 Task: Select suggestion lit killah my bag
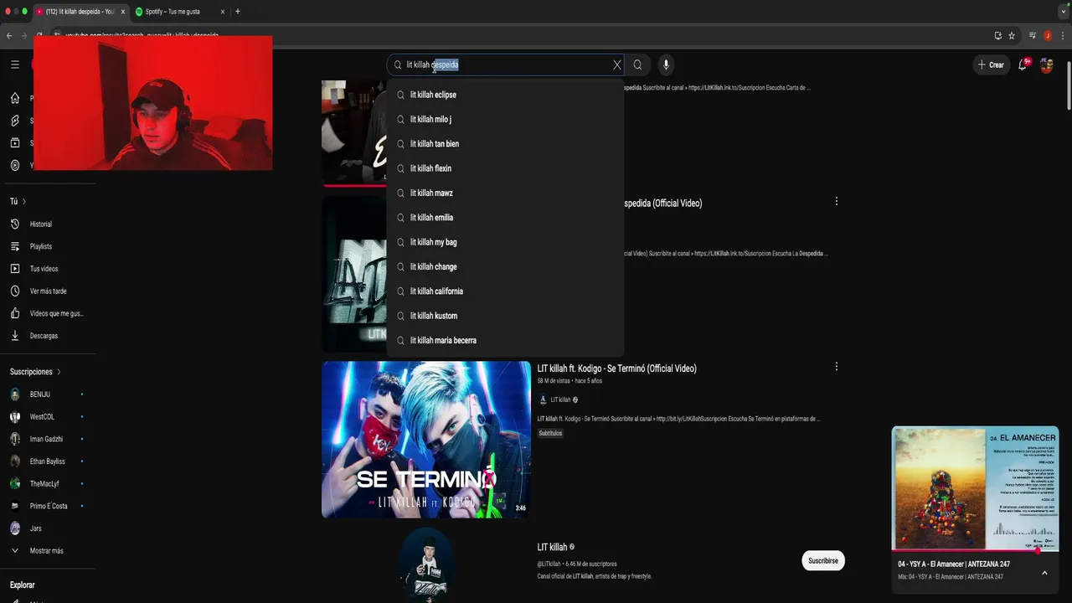[505, 242]
